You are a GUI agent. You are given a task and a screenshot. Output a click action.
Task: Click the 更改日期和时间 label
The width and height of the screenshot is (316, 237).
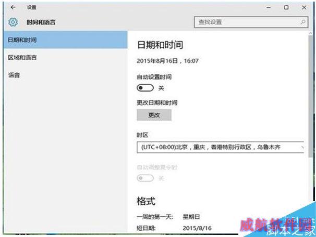click(x=157, y=102)
